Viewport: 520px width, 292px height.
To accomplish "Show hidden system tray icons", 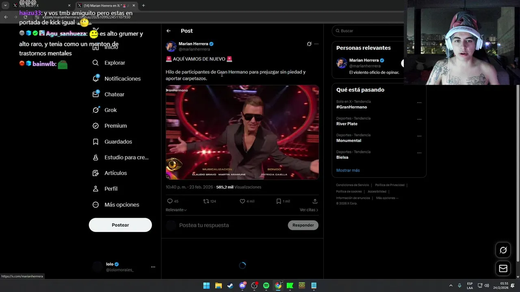I will (x=451, y=286).
